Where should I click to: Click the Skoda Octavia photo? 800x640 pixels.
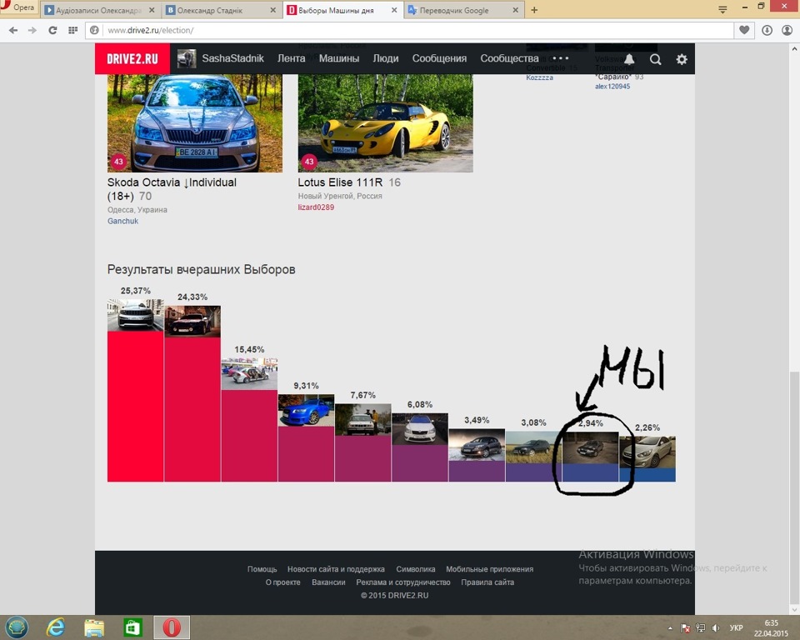194,123
